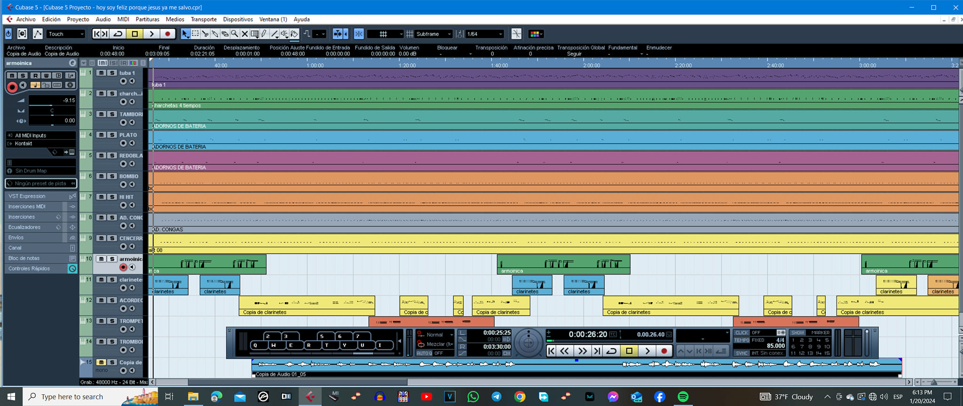Click the TEMPO button in transport
This screenshot has width=963, height=406.
click(x=742, y=340)
